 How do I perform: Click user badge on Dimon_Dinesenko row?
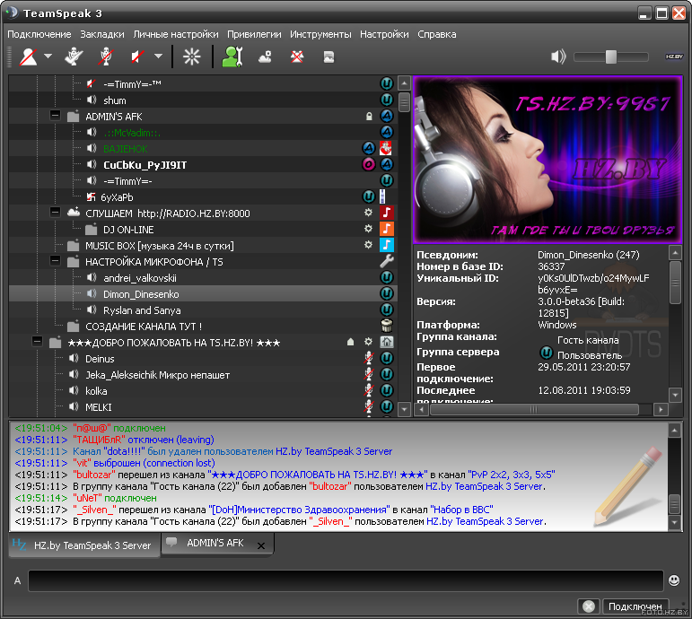point(387,293)
